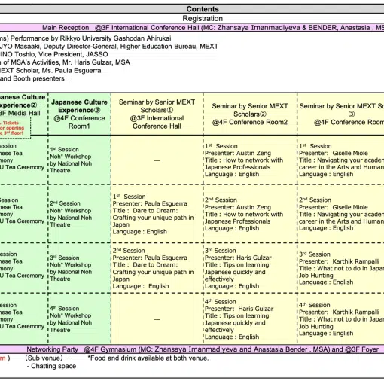Select Paula Esguerra 1st Session cell
The width and height of the screenshot is (384, 384).
pyautogui.click(x=157, y=214)
